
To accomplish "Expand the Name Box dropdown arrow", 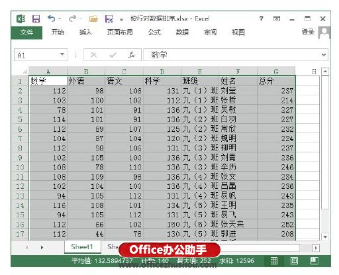I will 62,54.
